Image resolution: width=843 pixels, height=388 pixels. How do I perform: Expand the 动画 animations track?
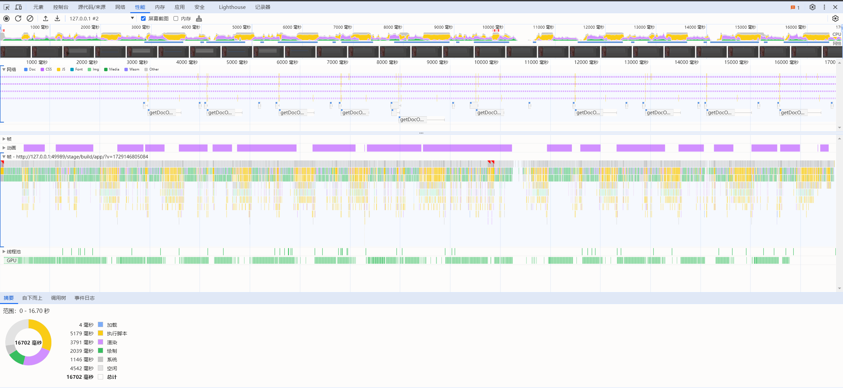coord(4,148)
